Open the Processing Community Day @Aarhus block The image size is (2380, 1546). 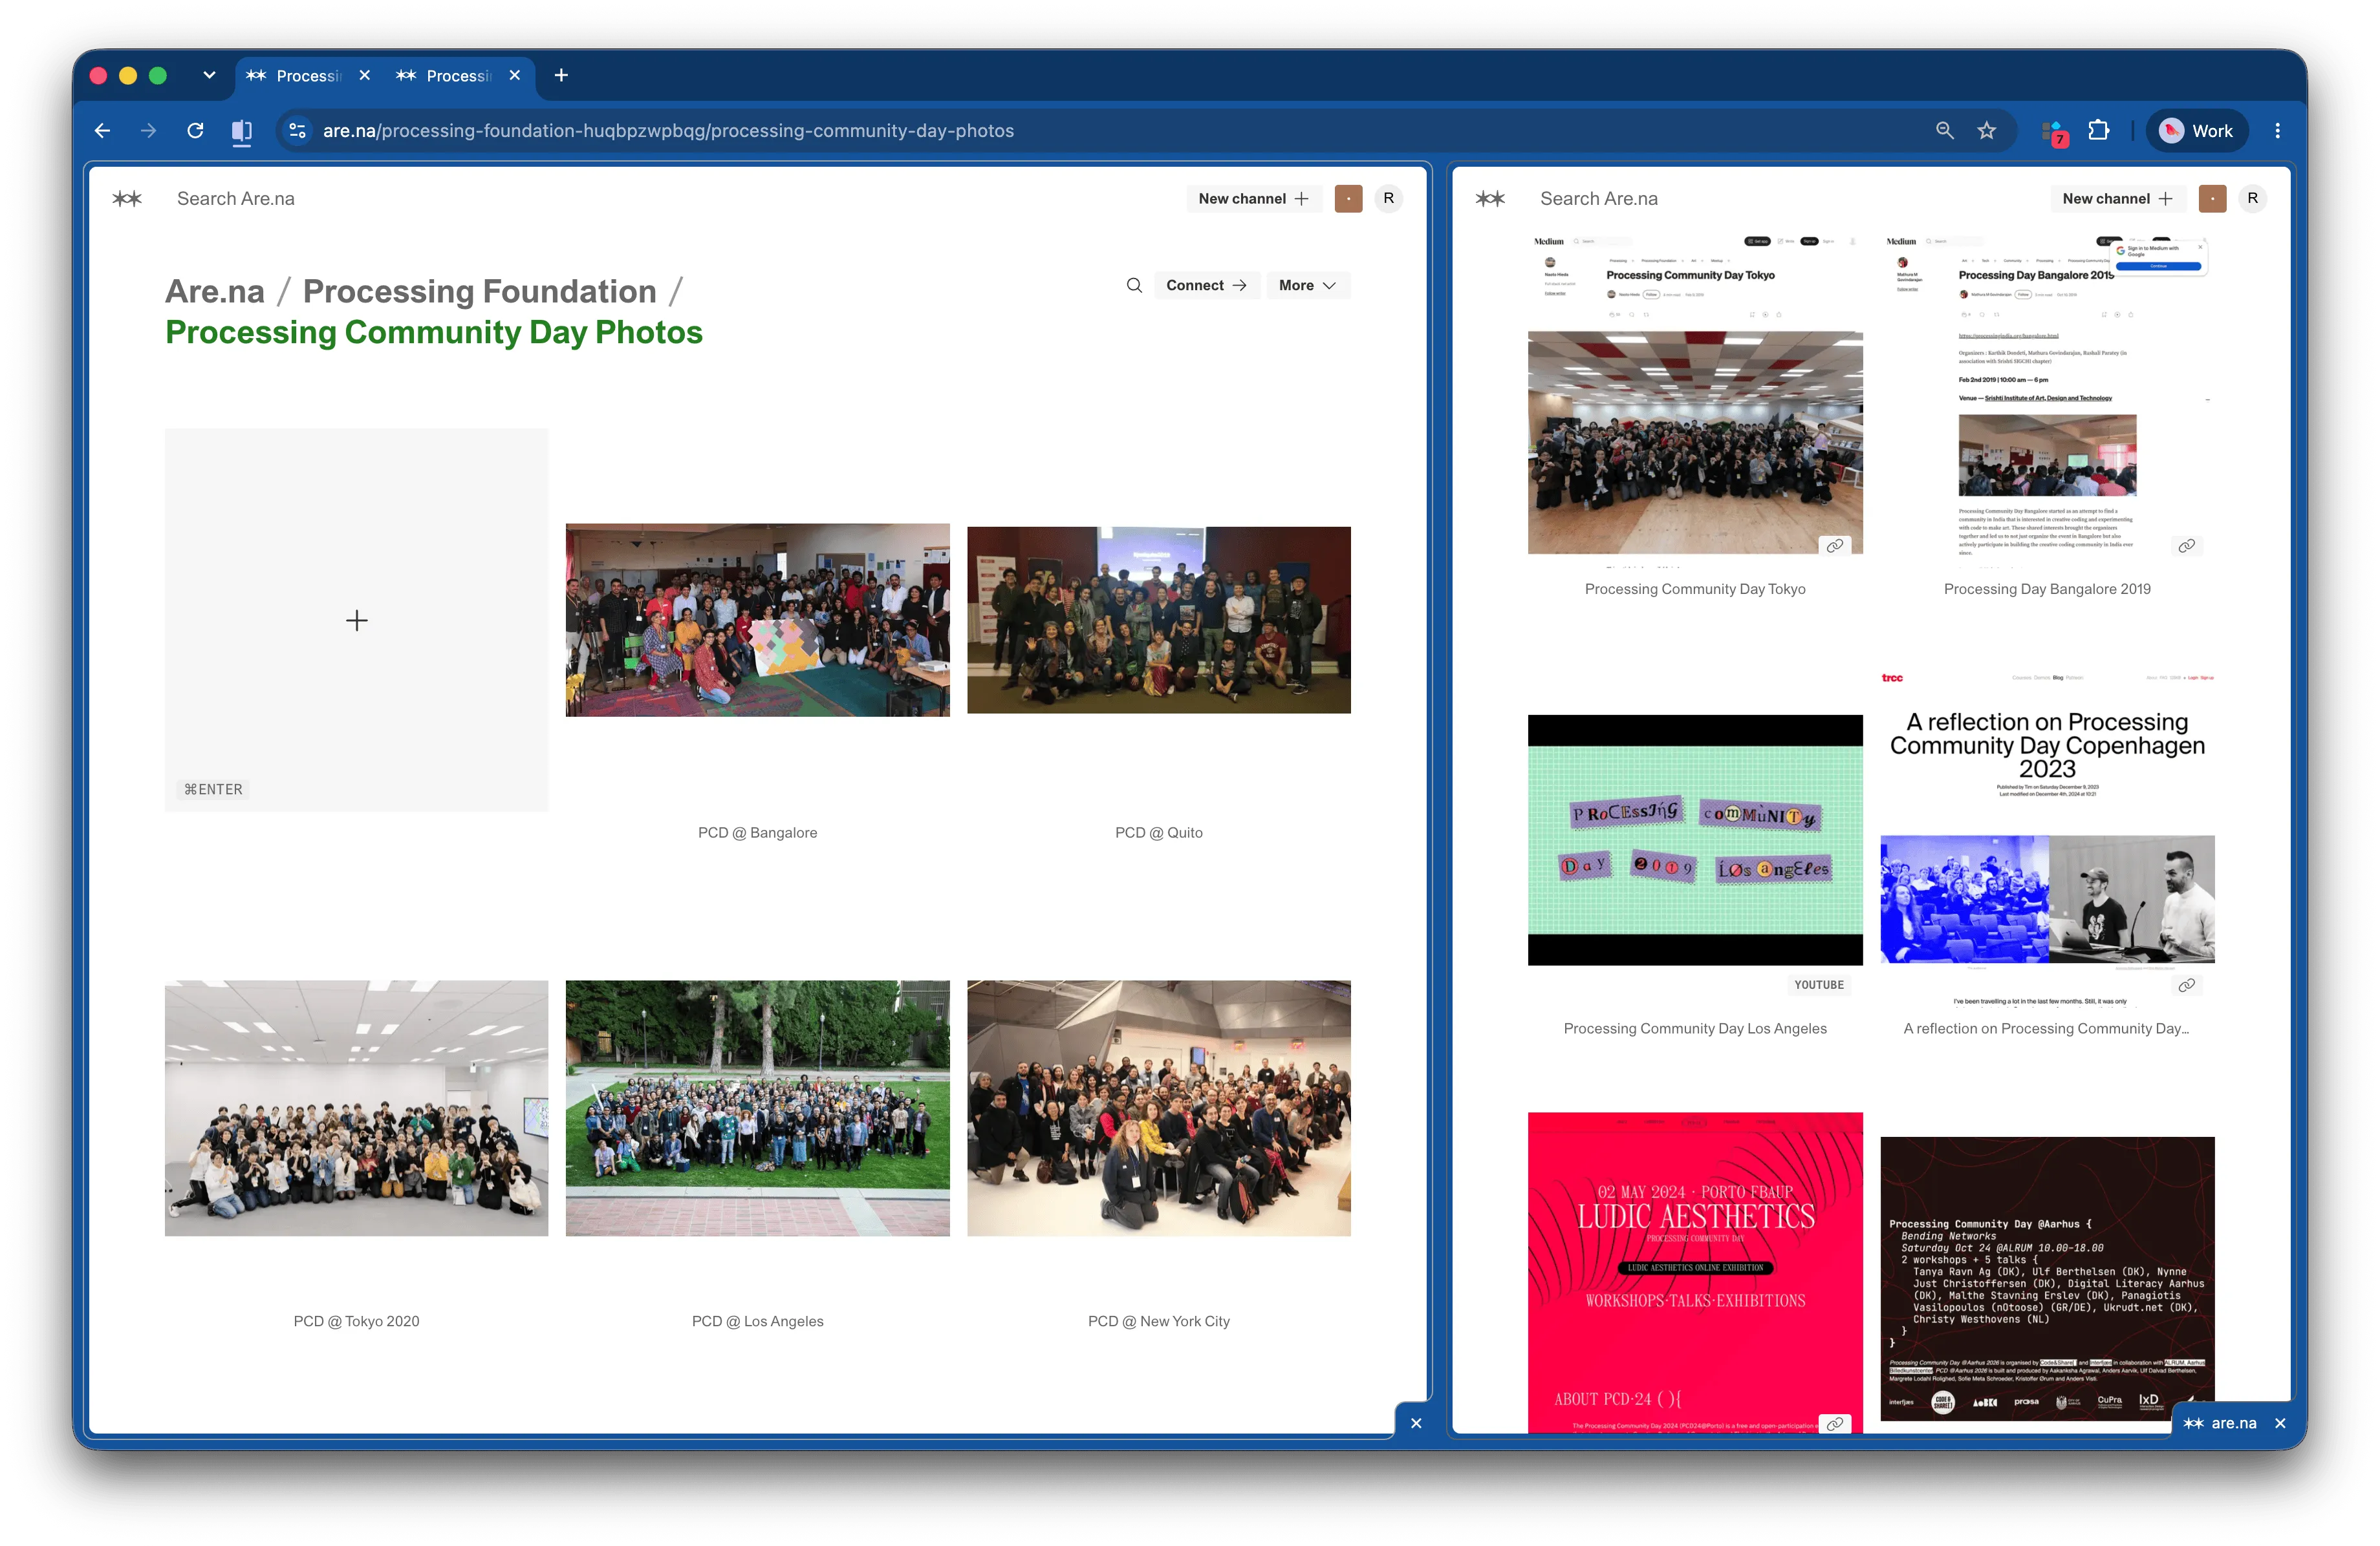pyautogui.click(x=2047, y=1279)
